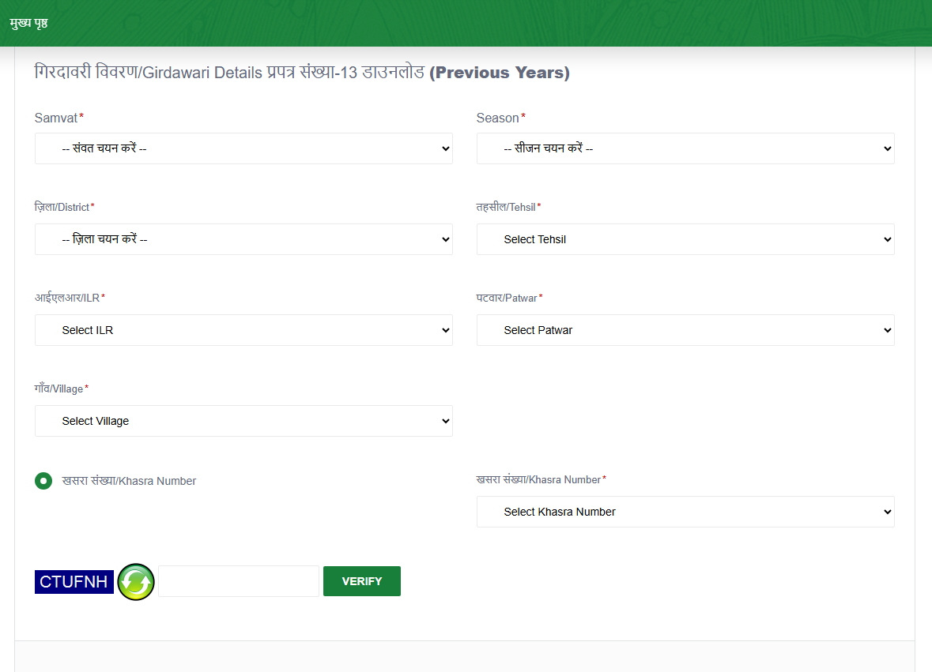
Task: Go to मुख्य पृष्ठ in the top bar
Action: [x=29, y=23]
